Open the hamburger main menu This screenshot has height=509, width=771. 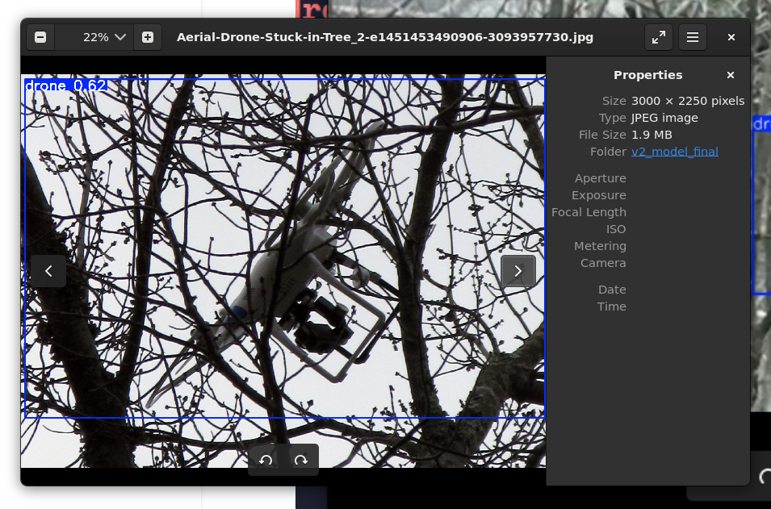point(693,37)
